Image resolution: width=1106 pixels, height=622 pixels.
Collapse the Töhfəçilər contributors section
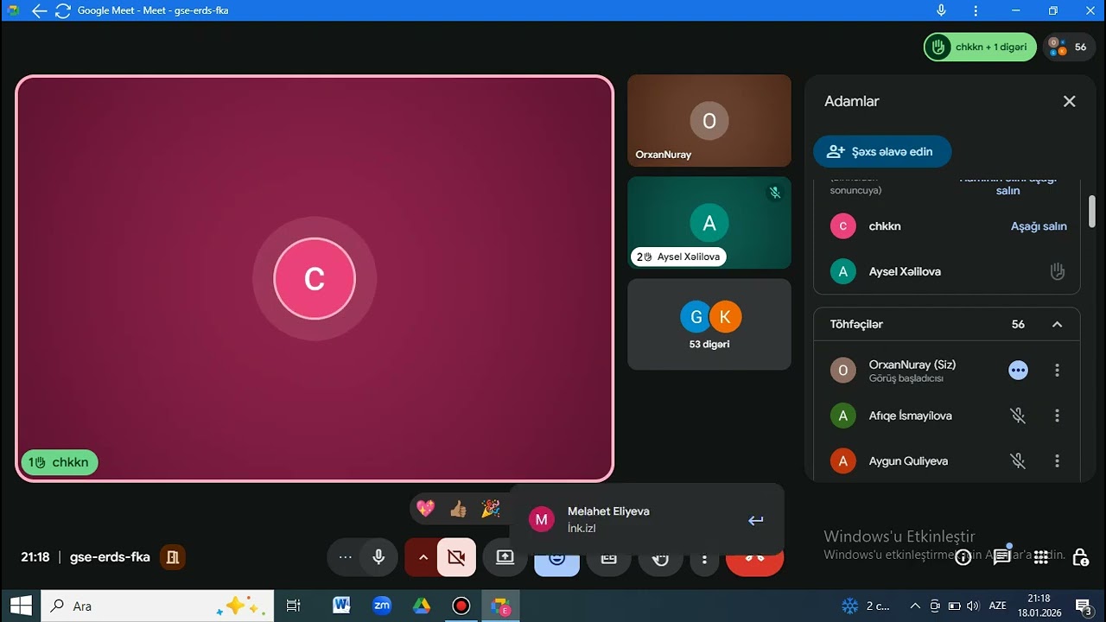[x=1057, y=324]
